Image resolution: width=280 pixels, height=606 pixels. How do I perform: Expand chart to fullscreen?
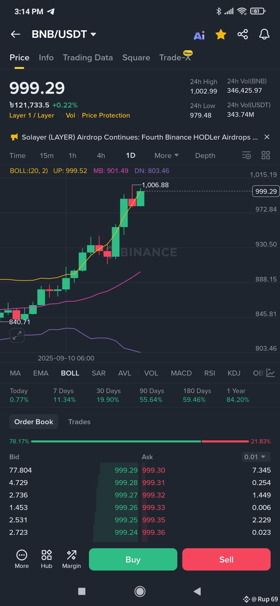[17, 335]
